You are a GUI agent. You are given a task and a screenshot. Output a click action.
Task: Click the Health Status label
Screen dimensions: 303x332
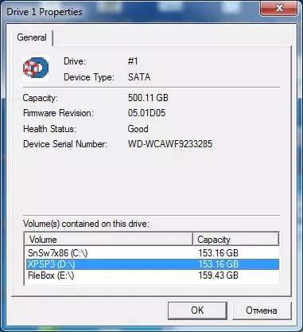(x=49, y=129)
